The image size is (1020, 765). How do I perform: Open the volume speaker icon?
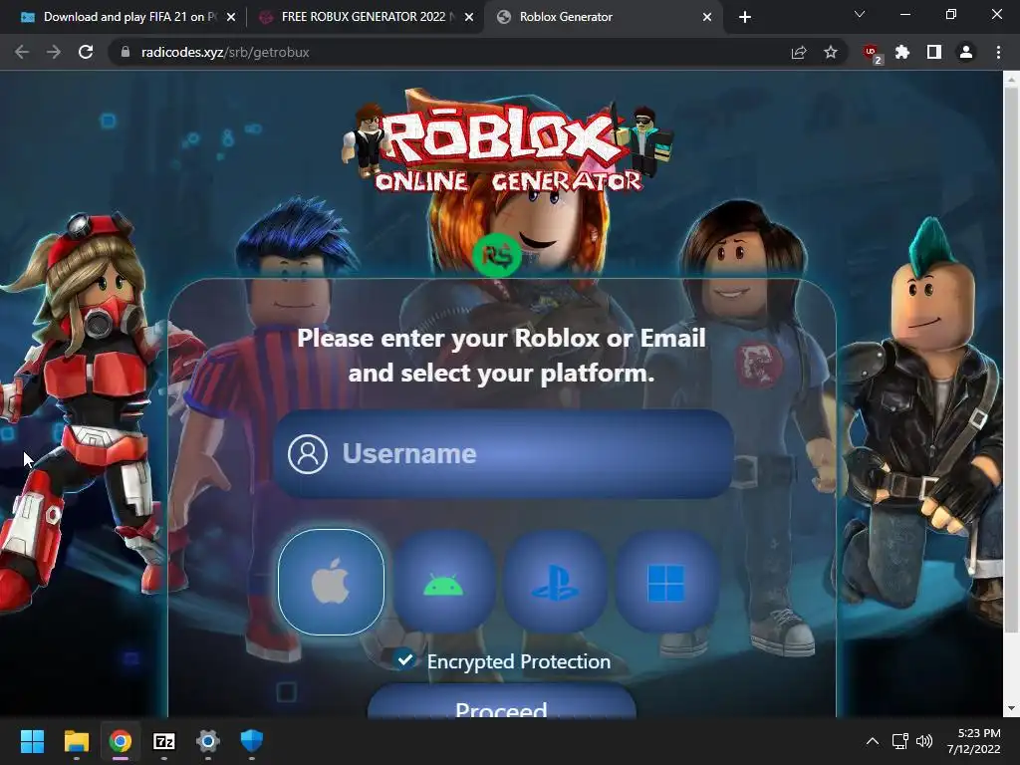point(923,741)
